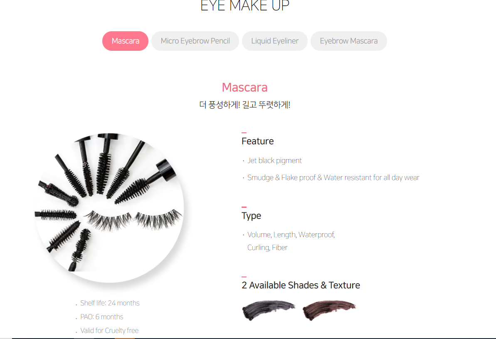
Task: Click the Curling, Fiber text line
Action: click(x=267, y=248)
